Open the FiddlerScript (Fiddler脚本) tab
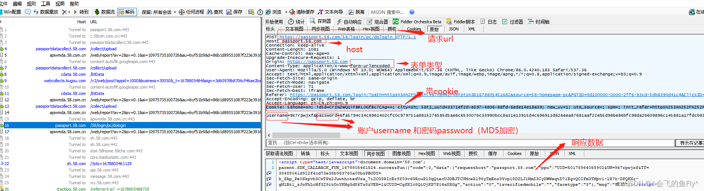The image size is (704, 191). [x=460, y=22]
